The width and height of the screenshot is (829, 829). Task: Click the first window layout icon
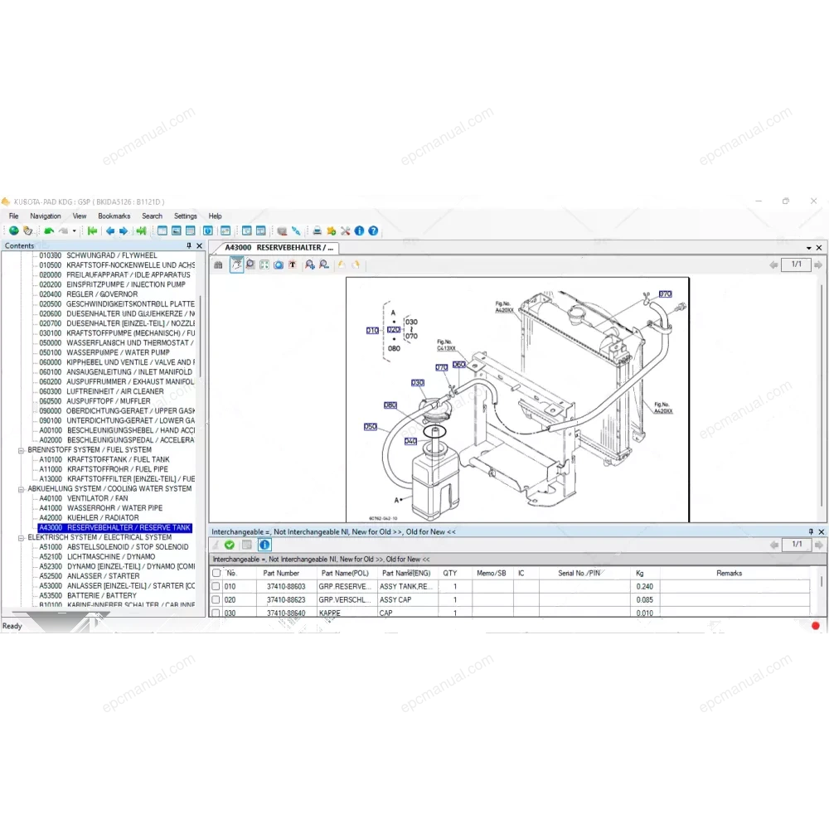(x=162, y=230)
